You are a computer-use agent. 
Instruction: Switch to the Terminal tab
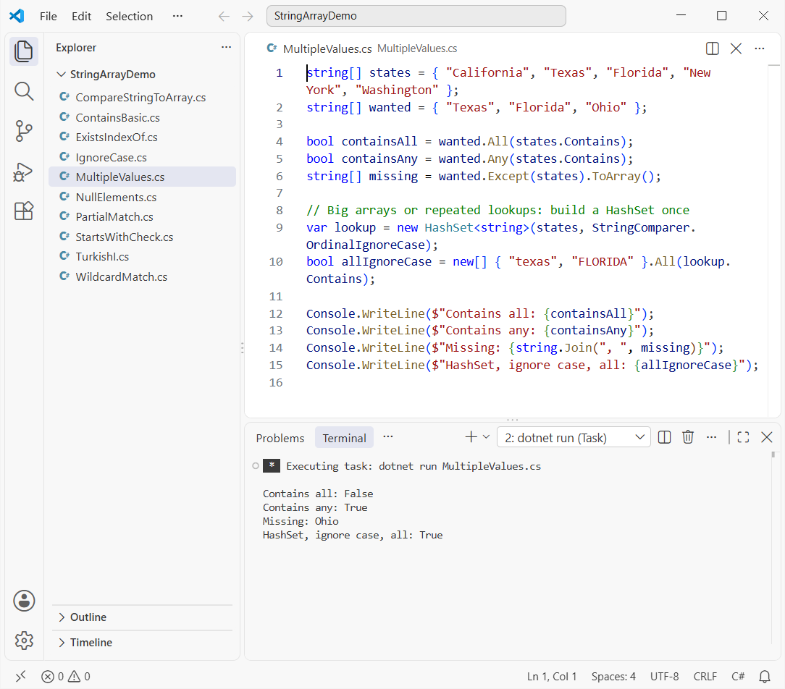pyautogui.click(x=345, y=439)
